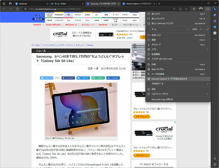This screenshot has width=219, height=168.
Task: Select 印刷 menu item
Action: click(178, 65)
